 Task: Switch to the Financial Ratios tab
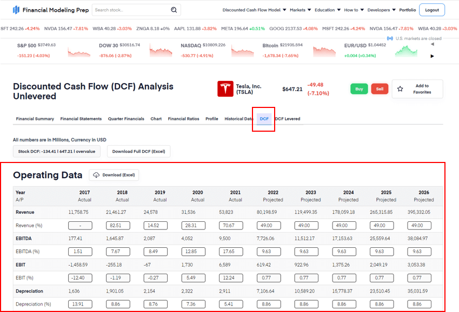click(183, 119)
